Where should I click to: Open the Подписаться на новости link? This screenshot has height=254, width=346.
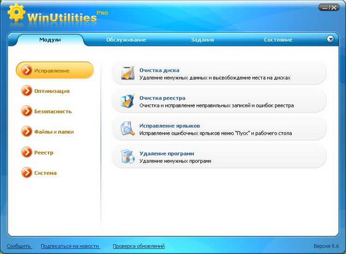70,246
